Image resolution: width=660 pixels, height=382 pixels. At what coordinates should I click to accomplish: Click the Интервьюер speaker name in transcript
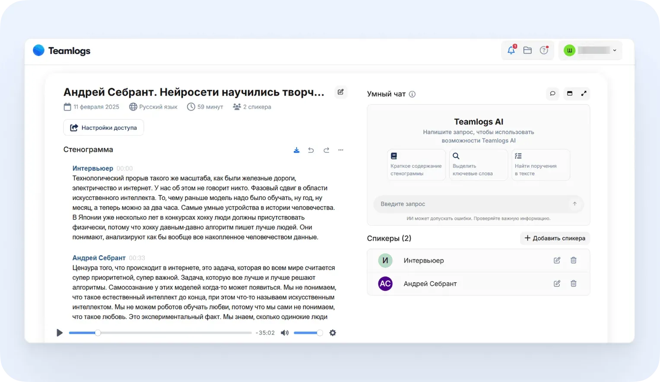tap(93, 168)
